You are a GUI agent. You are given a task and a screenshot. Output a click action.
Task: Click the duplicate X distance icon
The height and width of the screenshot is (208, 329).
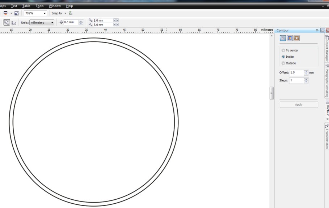pyautogui.click(x=90, y=20)
